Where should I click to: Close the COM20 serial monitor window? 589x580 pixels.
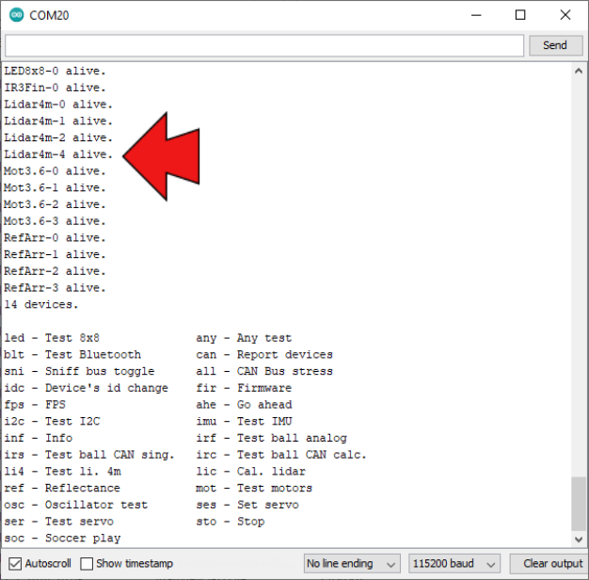pos(564,15)
